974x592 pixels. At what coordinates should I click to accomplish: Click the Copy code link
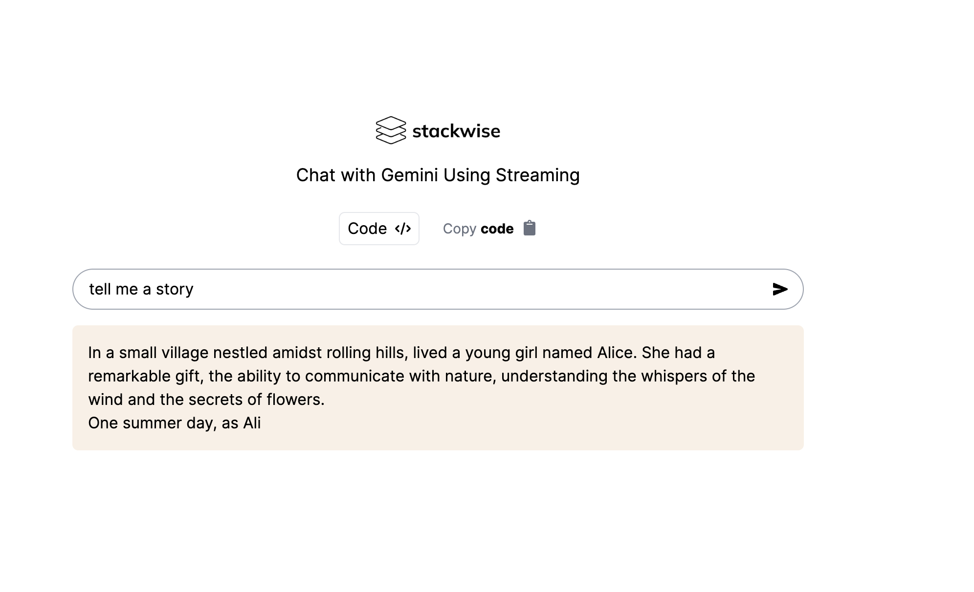(x=489, y=229)
